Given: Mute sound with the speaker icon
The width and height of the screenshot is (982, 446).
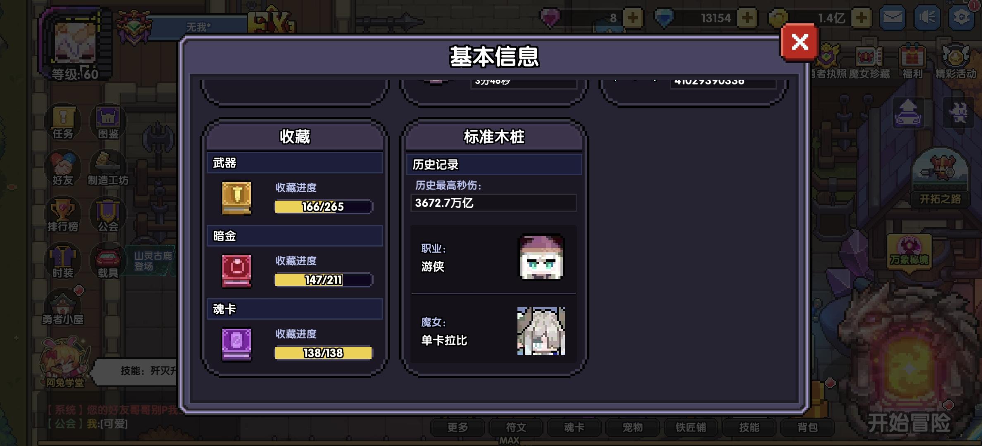Looking at the screenshot, I should [x=927, y=18].
